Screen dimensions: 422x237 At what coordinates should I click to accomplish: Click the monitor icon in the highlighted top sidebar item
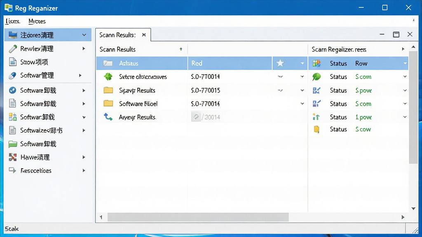tap(13, 35)
